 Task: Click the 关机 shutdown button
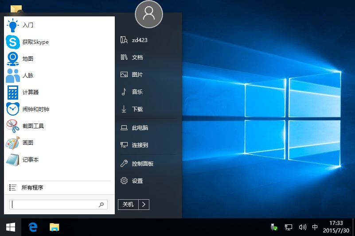[x=128, y=204]
